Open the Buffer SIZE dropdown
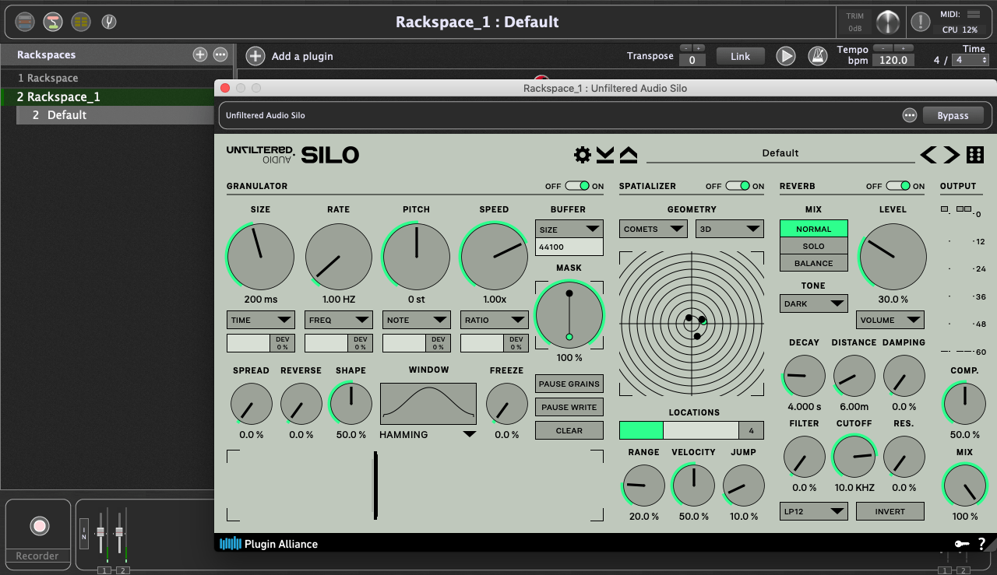The height and width of the screenshot is (575, 997). click(569, 229)
